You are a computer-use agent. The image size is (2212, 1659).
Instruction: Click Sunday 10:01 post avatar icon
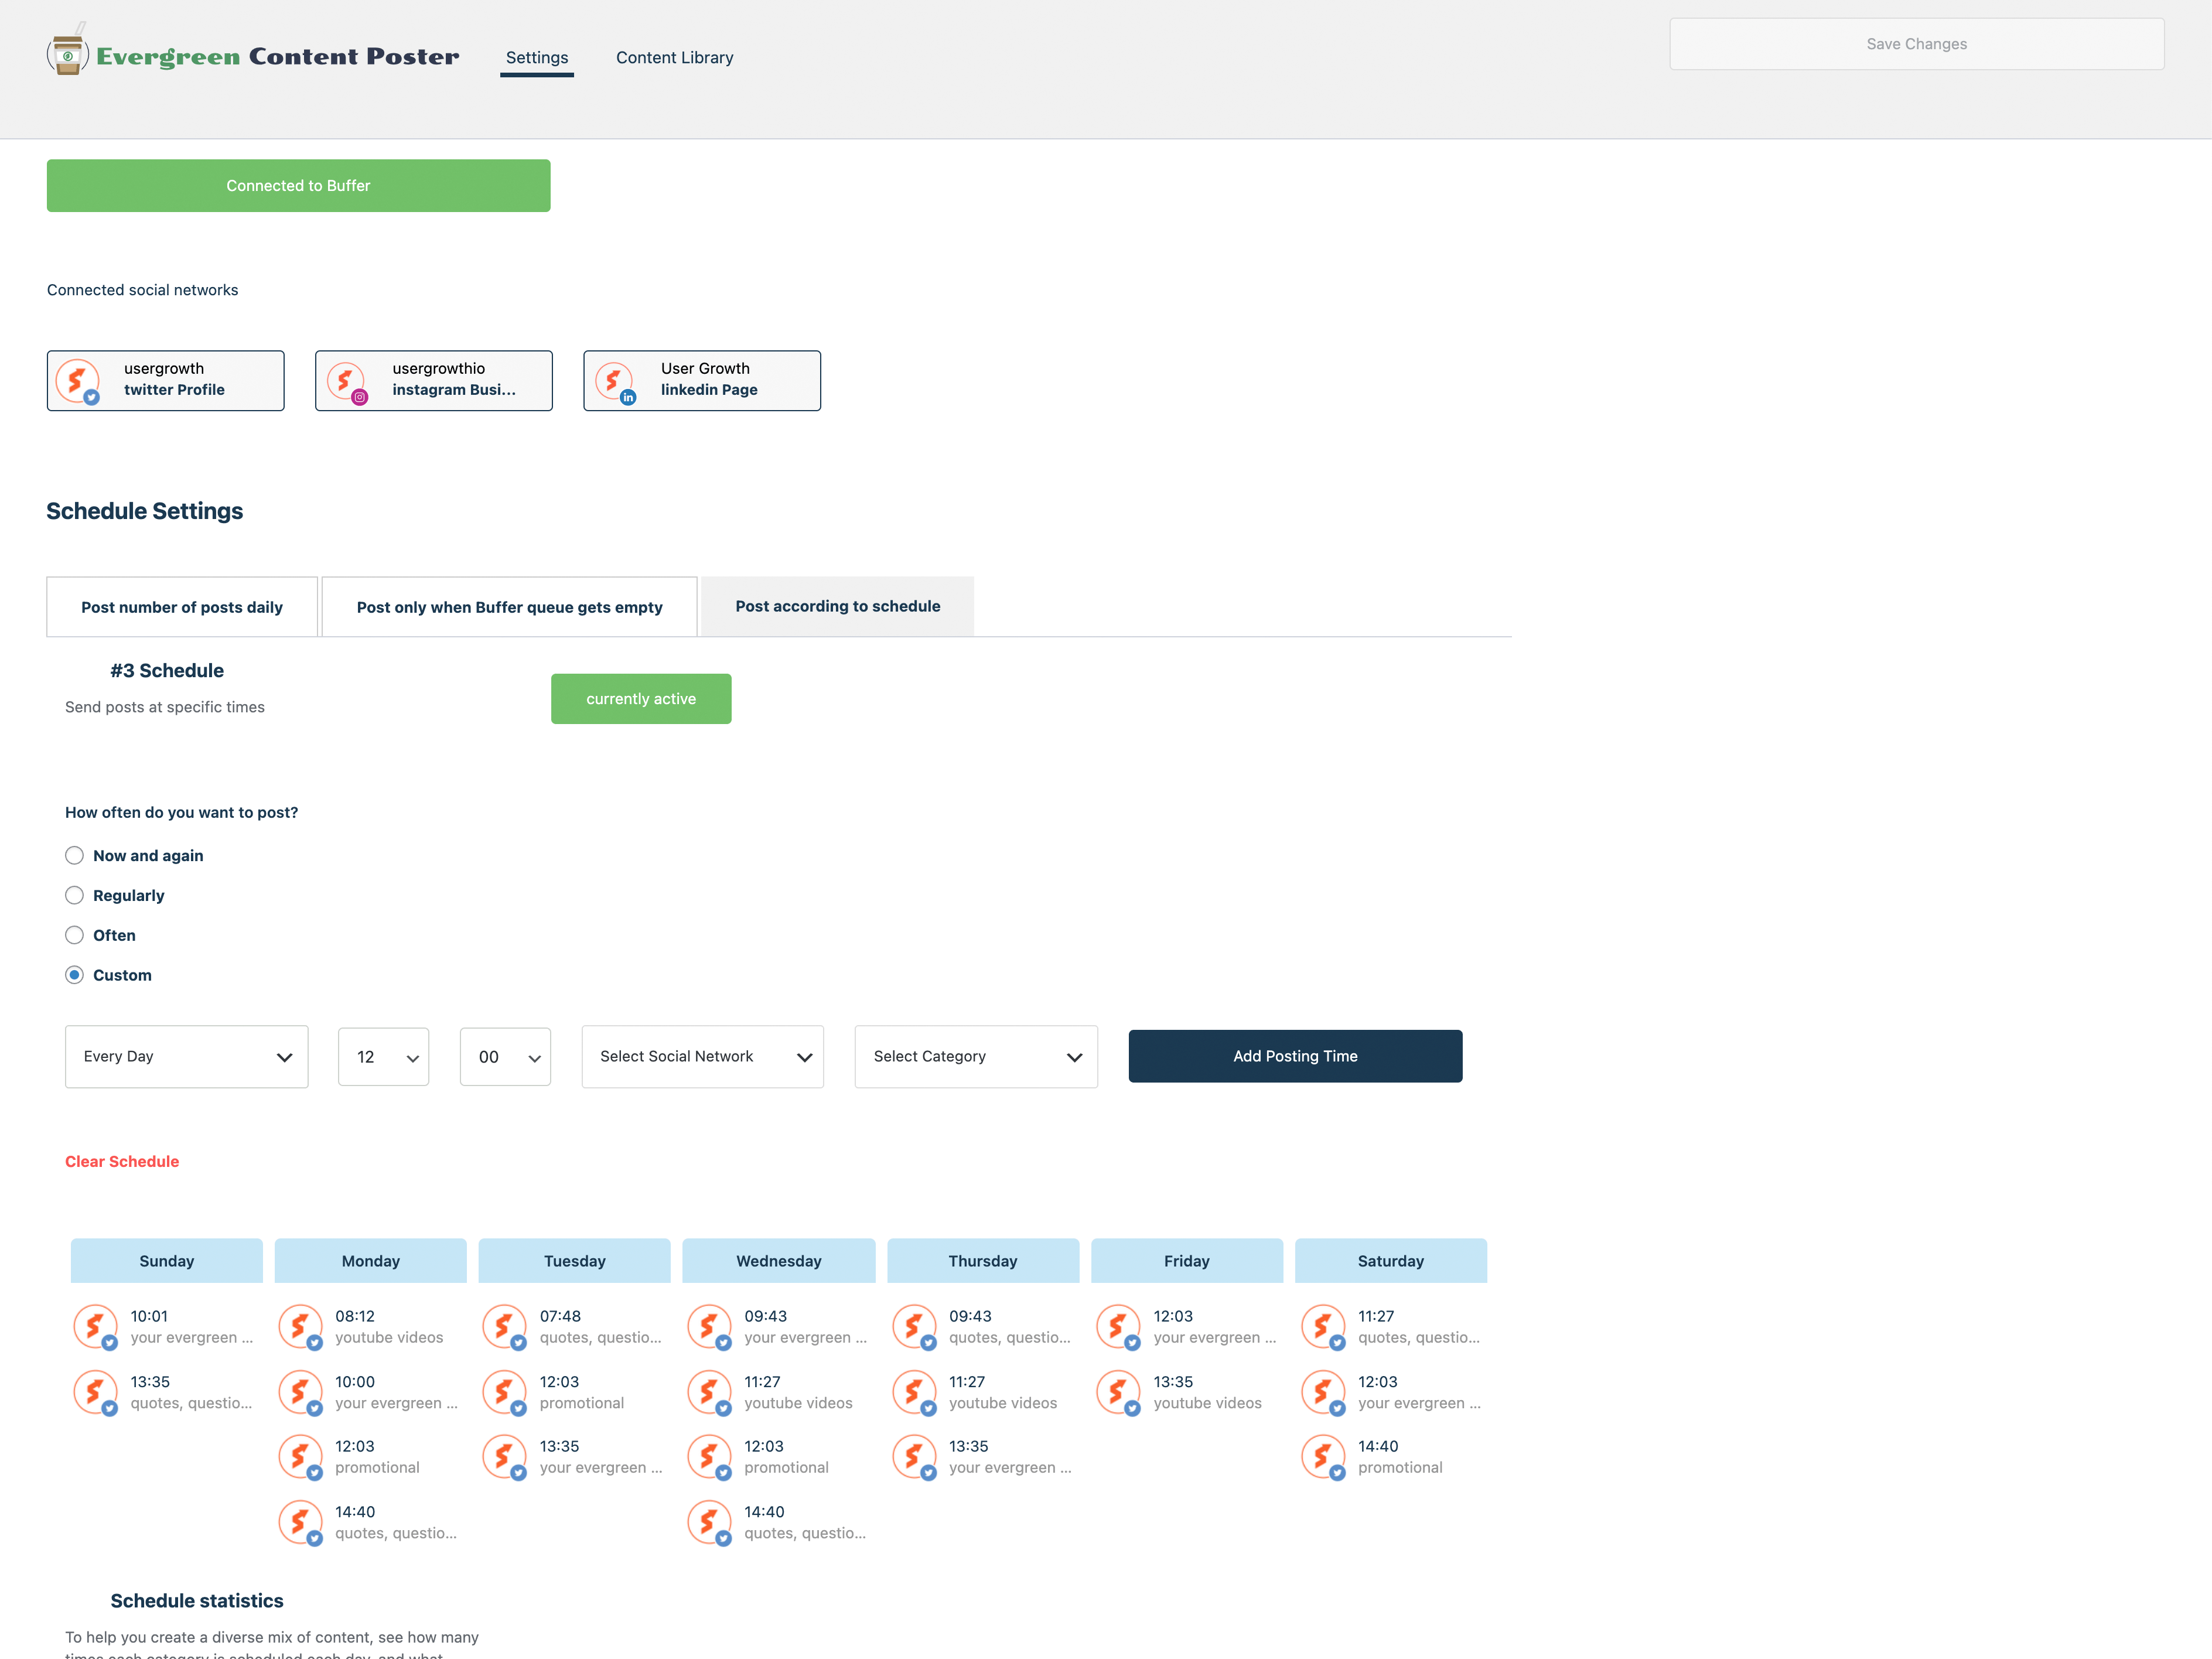coord(95,1326)
